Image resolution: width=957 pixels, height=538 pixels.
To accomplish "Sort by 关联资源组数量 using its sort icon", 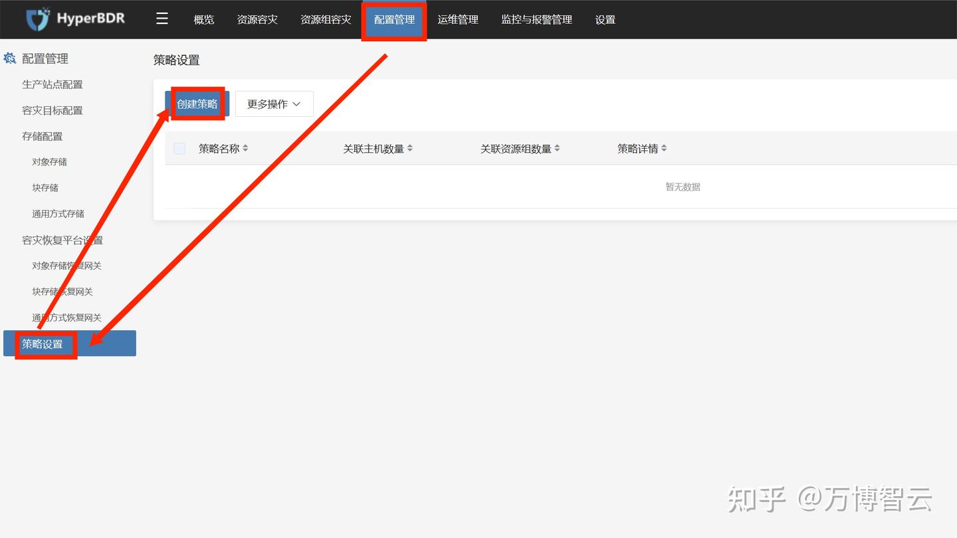I will [557, 148].
